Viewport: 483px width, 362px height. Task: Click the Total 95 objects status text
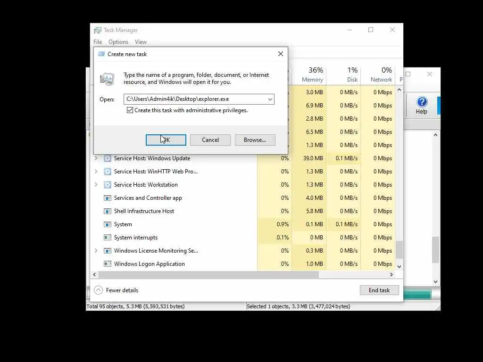pos(135,306)
